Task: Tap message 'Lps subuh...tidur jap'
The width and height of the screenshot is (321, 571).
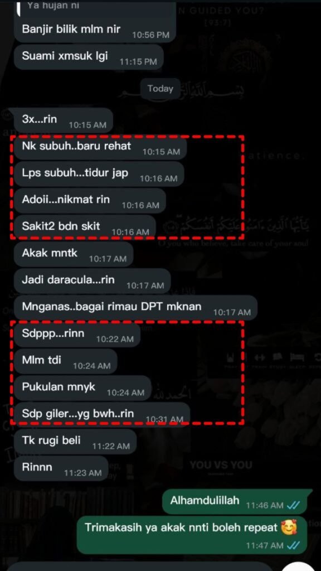Action: point(99,174)
